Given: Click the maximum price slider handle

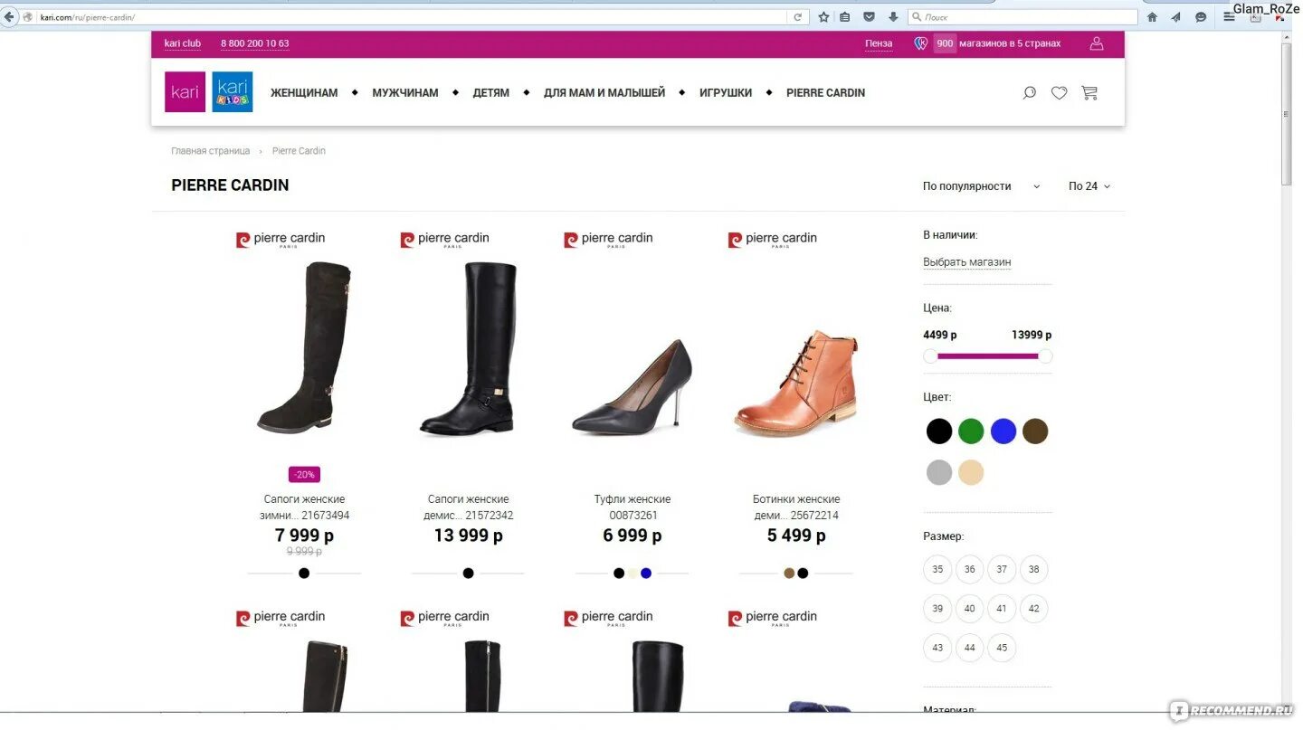Looking at the screenshot, I should coord(1045,356).
